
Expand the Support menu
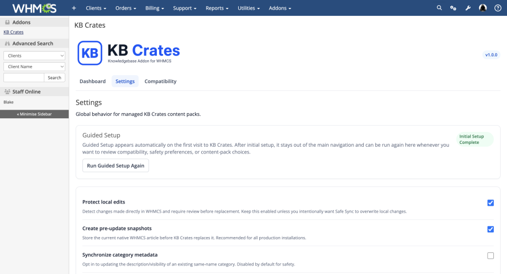click(185, 8)
